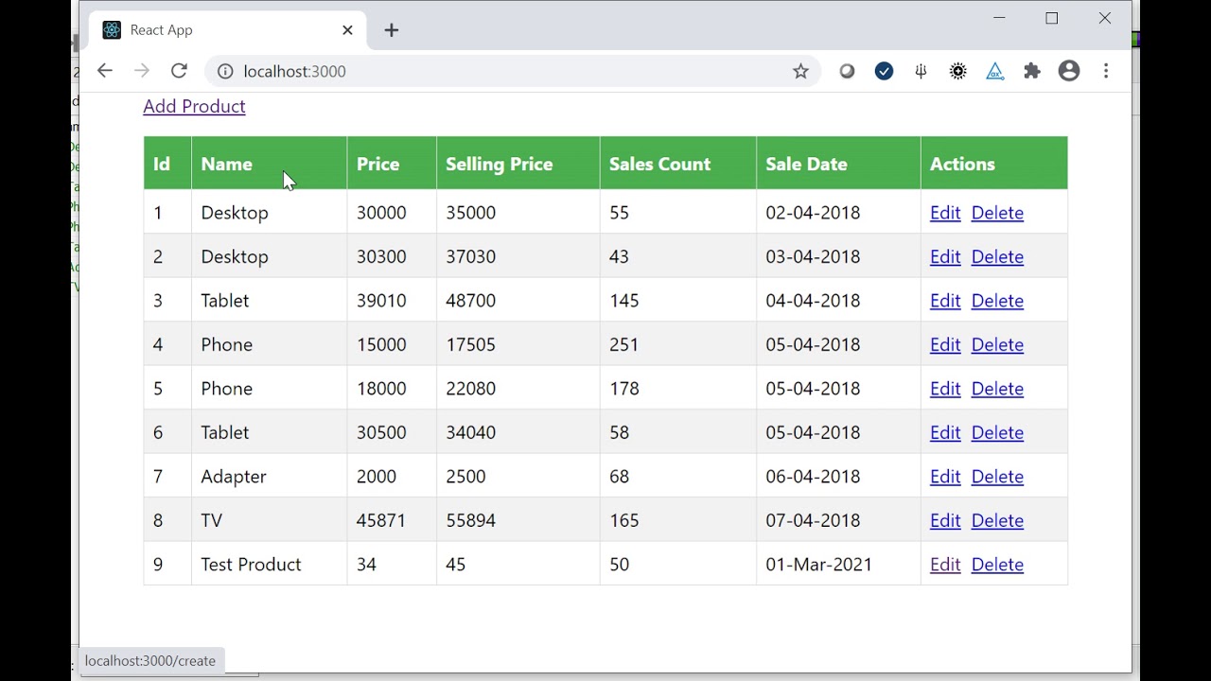Click the Selling Price column header
1211x681 pixels.
(x=499, y=164)
